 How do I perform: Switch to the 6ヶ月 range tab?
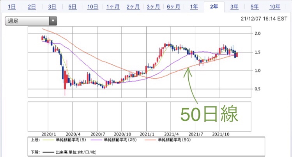pos(173,7)
